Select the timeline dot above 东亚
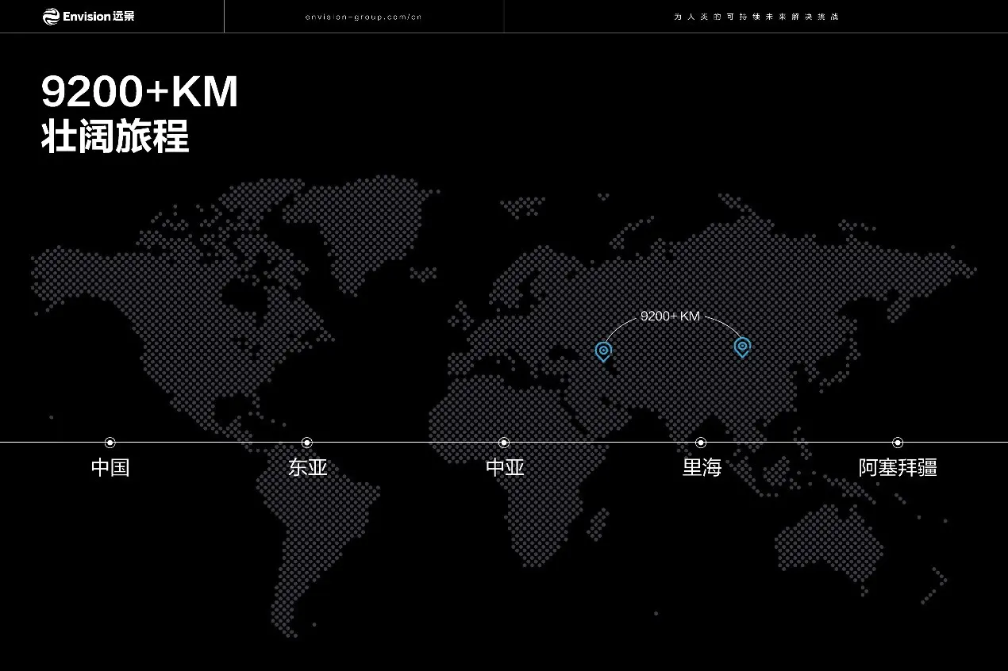 pos(307,443)
